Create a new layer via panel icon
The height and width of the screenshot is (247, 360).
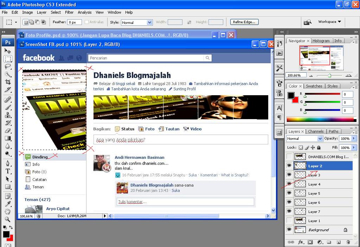pyautogui.click(x=339, y=242)
